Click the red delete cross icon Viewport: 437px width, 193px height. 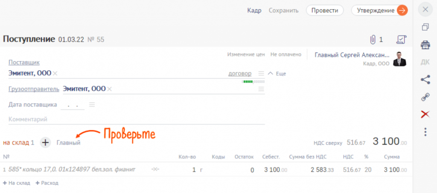point(425,114)
